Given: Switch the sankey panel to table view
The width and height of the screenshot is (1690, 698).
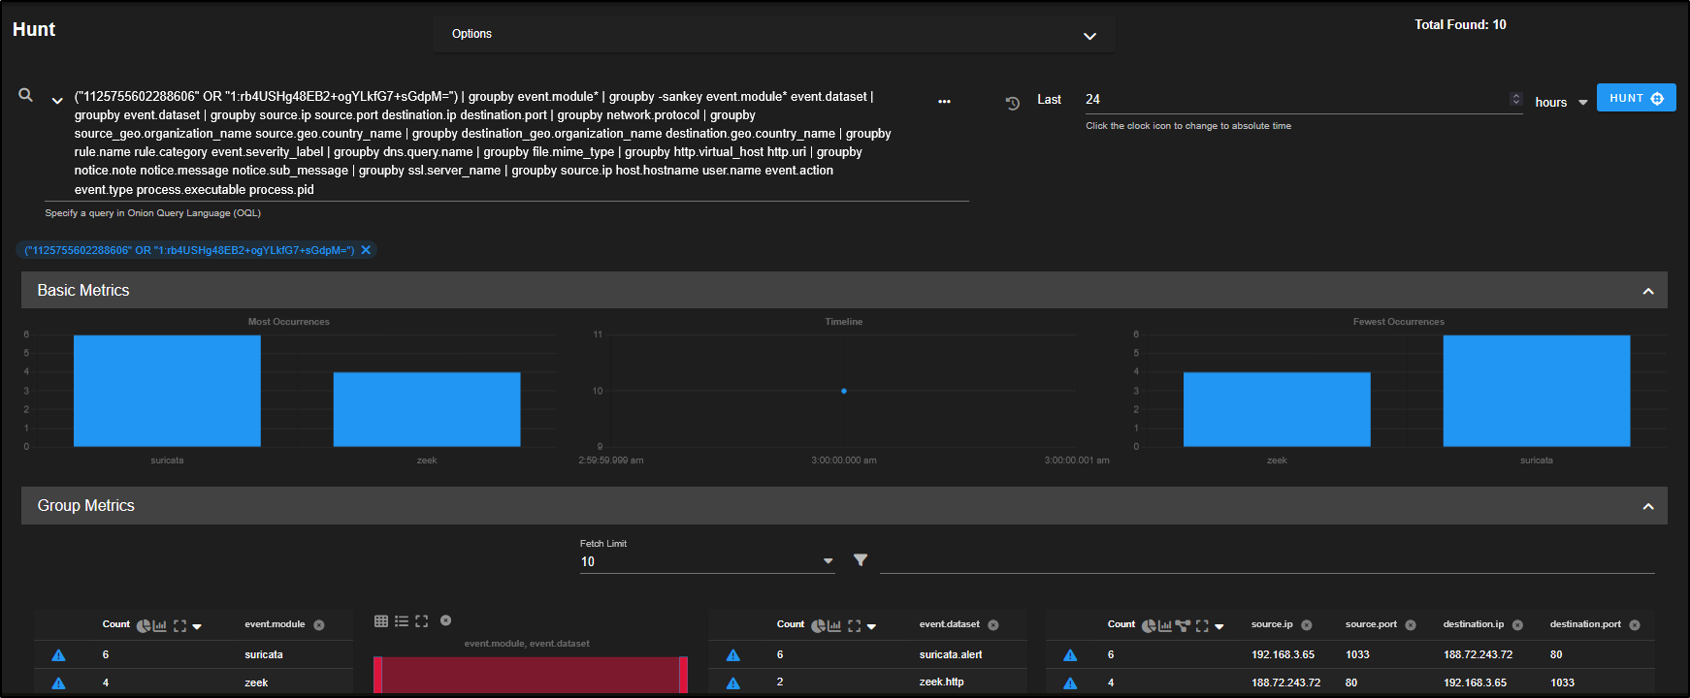Looking at the screenshot, I should (x=381, y=621).
